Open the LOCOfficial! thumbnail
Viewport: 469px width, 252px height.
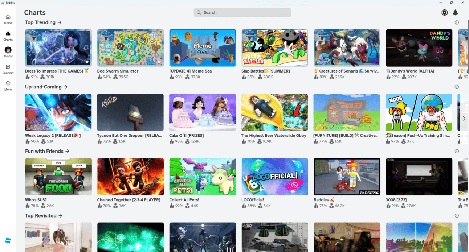point(275,177)
